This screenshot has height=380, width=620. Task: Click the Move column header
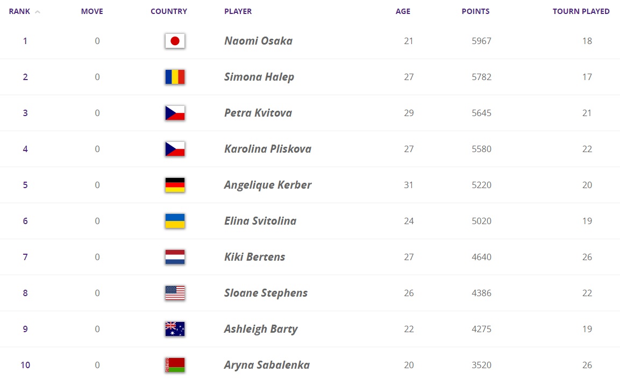[x=92, y=11]
